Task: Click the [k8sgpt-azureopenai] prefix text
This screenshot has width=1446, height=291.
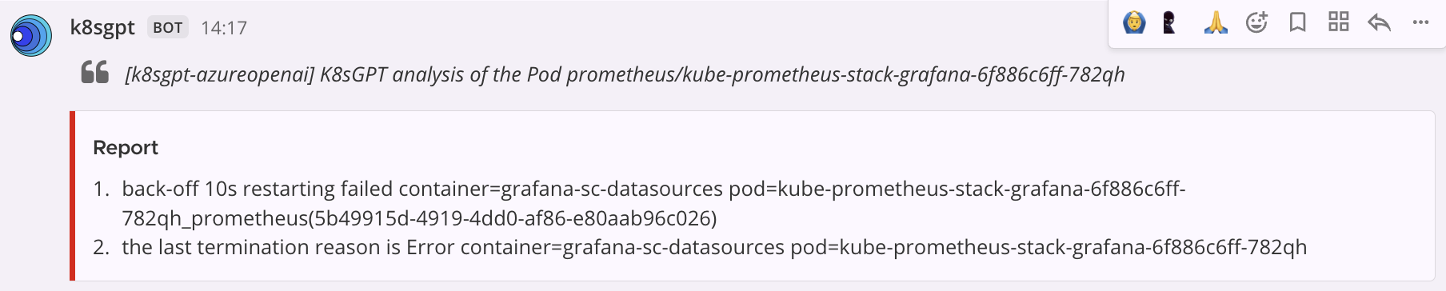Action: pyautogui.click(x=220, y=74)
